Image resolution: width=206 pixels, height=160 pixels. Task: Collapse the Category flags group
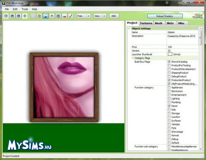(x=133, y=58)
